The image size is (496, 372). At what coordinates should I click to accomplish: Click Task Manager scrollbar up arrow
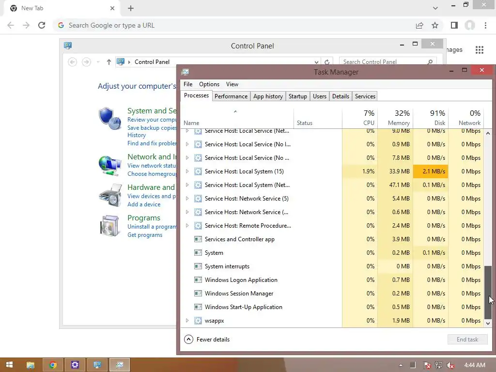pos(488,134)
